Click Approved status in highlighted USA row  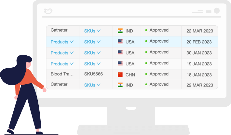(159, 41)
